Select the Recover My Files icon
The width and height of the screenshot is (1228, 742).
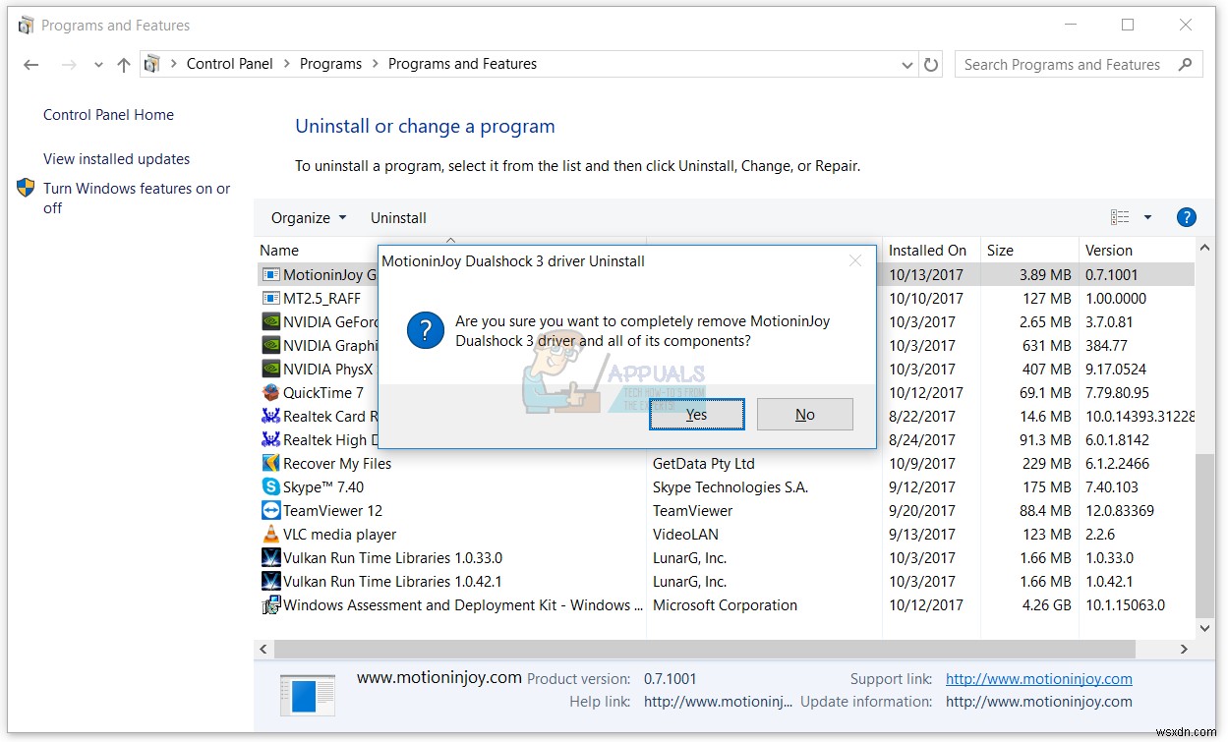[271, 464]
